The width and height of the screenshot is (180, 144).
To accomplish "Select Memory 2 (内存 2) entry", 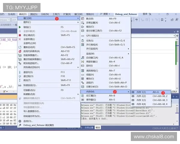I will pos(151,96).
